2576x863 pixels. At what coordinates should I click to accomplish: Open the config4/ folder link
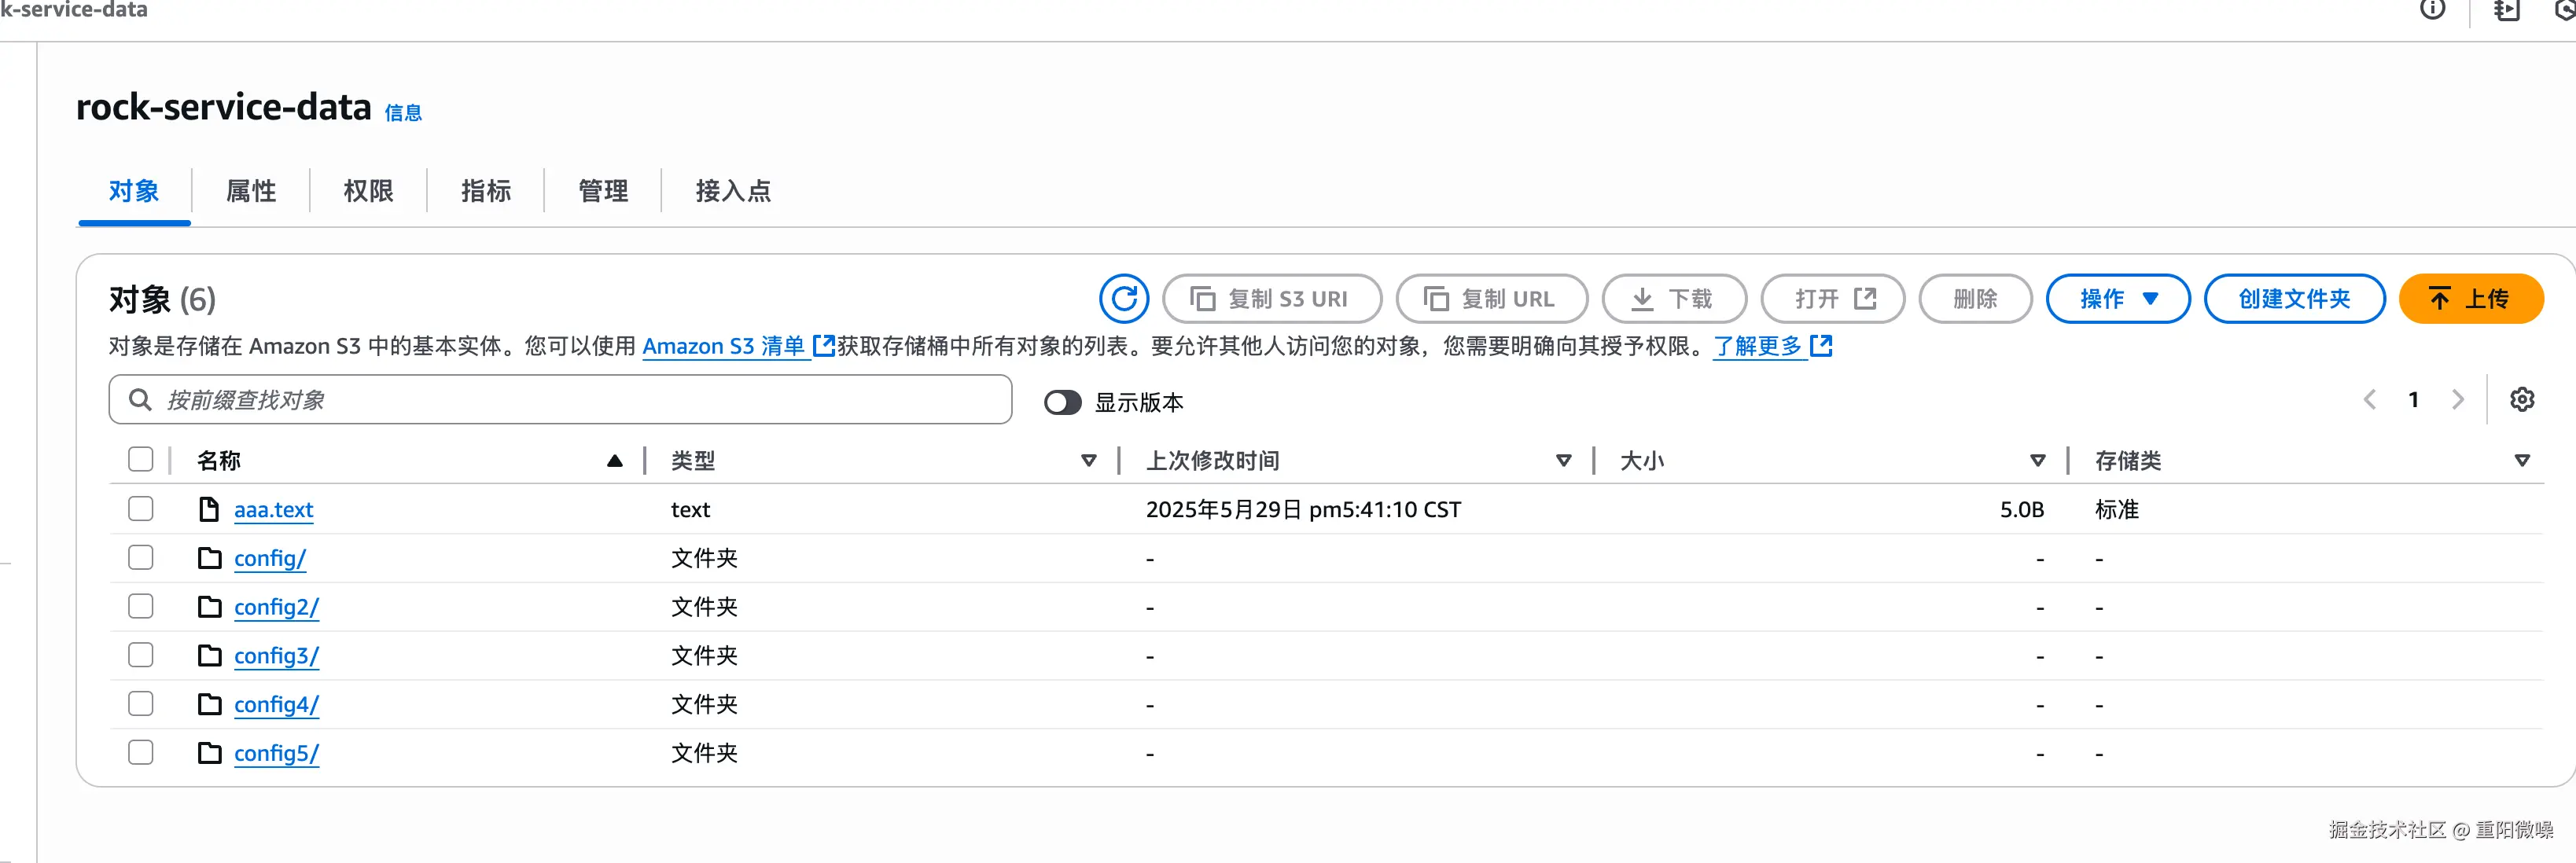point(276,705)
